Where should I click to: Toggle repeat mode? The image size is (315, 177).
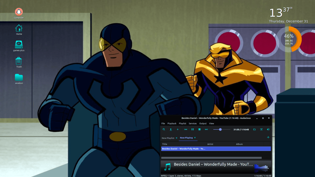click(254, 130)
